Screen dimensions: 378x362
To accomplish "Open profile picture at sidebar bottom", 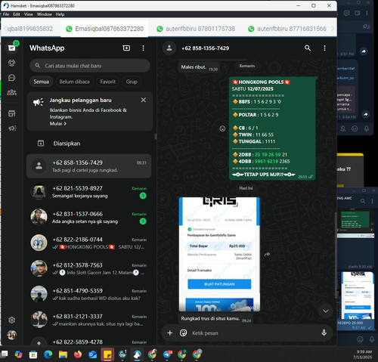I will tap(11, 335).
